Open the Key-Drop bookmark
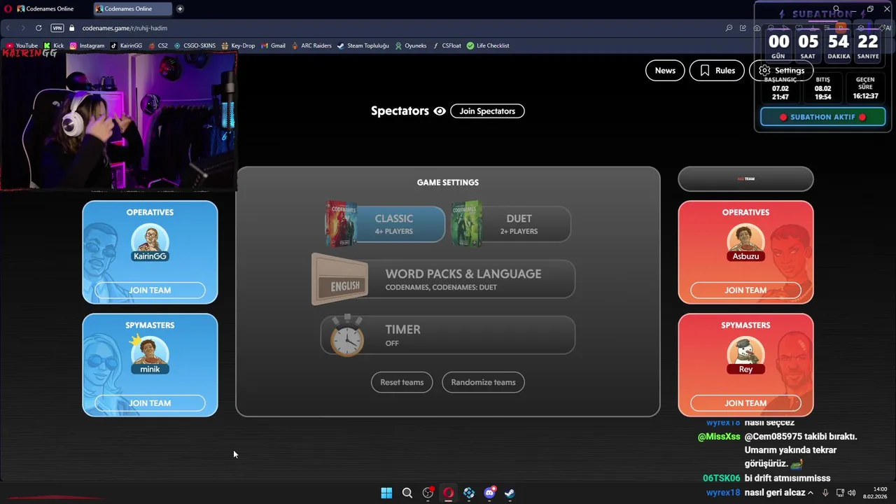 tap(238, 45)
